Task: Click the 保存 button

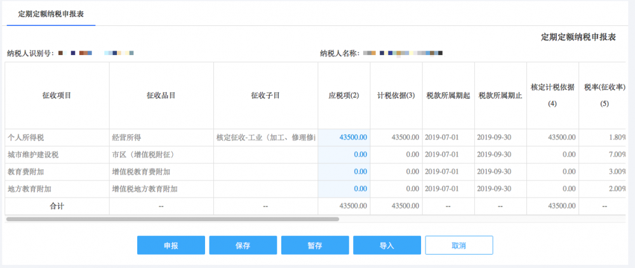Action: [243, 245]
